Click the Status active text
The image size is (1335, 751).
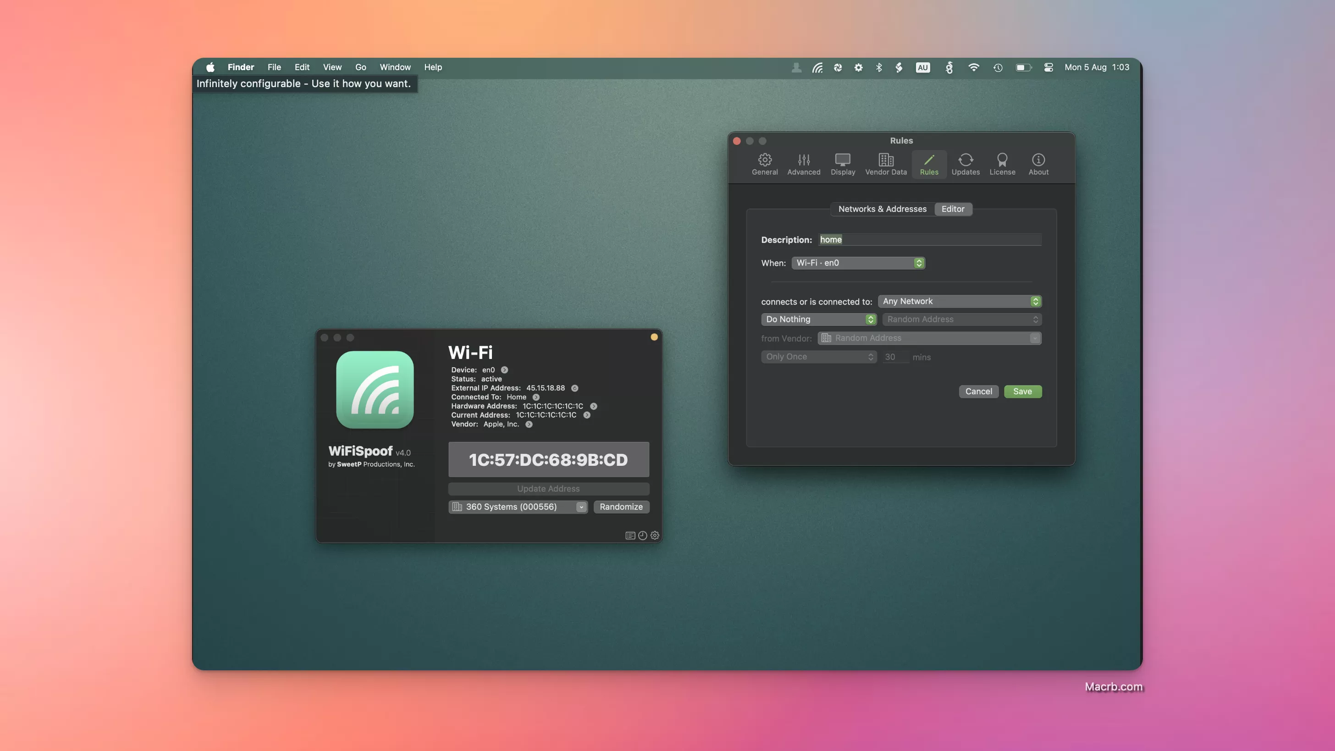[x=476, y=379]
